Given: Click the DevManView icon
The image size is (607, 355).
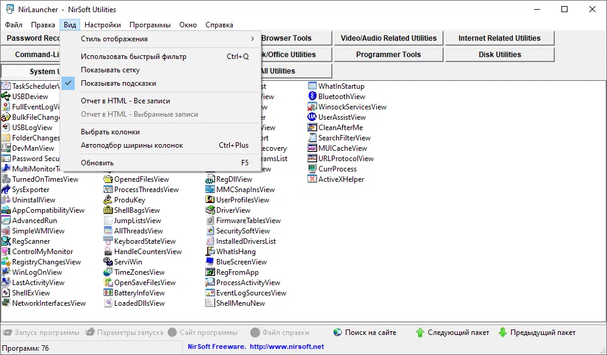Looking at the screenshot, I should [x=6, y=148].
